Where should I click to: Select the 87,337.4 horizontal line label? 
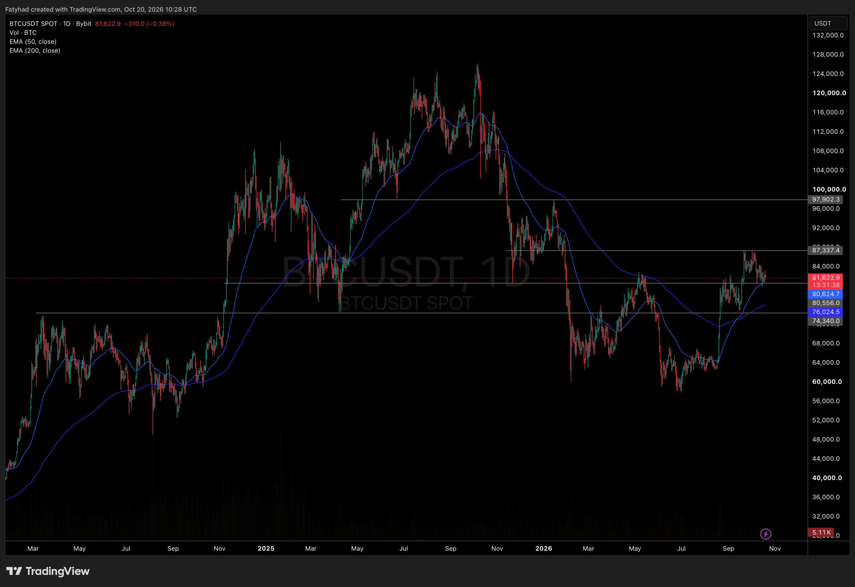pos(826,250)
